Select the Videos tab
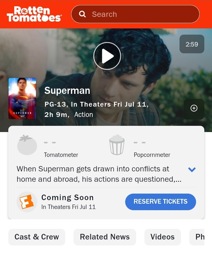The height and width of the screenshot is (254, 212). 163,237
